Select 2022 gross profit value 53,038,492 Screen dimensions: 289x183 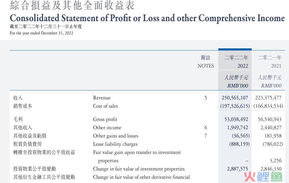(x=236, y=119)
